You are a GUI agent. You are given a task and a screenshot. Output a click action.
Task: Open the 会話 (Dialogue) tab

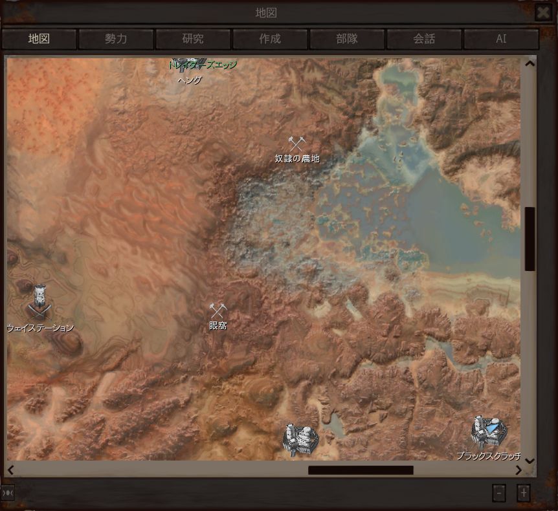tap(424, 39)
